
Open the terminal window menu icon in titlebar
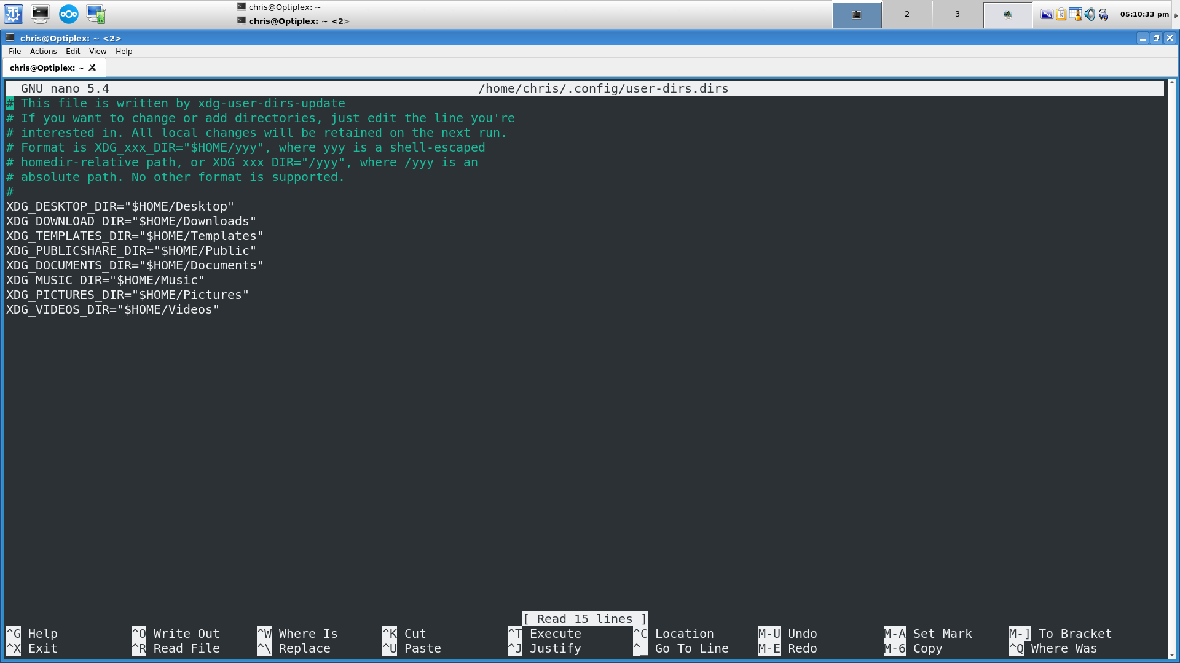(10, 37)
